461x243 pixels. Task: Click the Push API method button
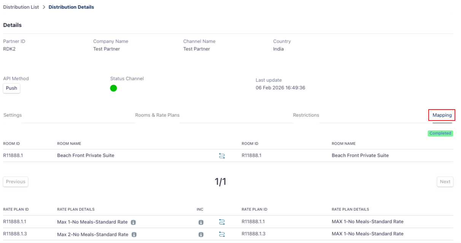pos(11,88)
